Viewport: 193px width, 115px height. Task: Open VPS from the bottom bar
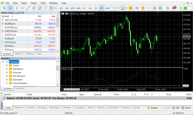[x=176, y=108]
